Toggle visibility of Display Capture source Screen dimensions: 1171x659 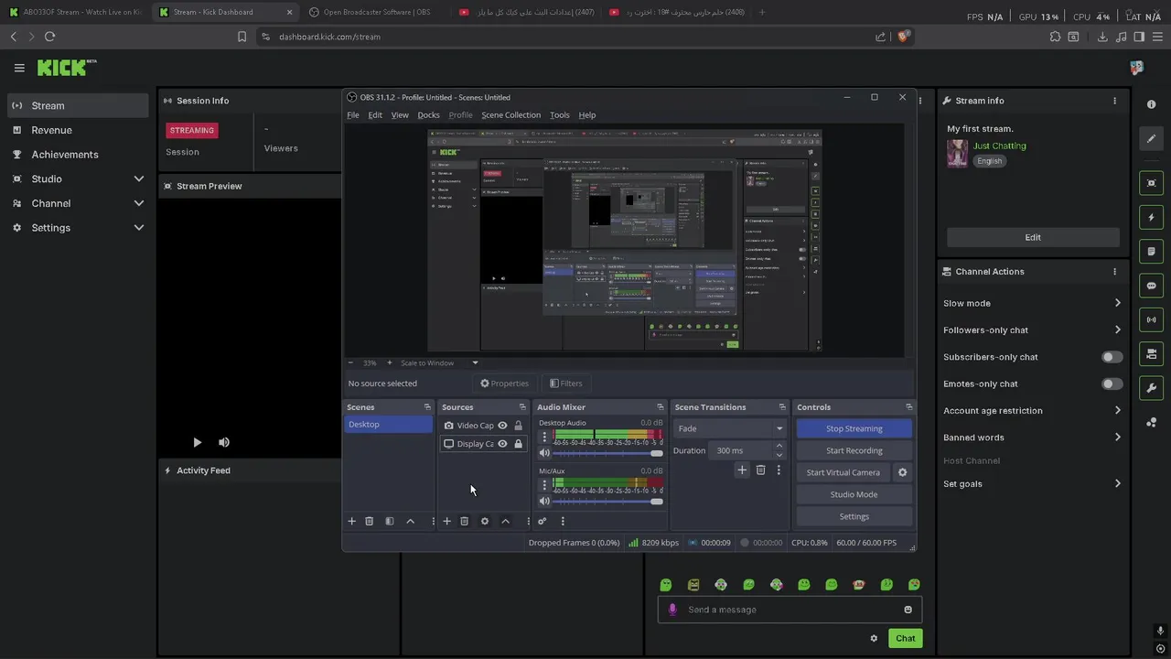(x=502, y=444)
